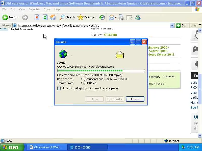Click the 229,941 Downloads text

point(21,29)
